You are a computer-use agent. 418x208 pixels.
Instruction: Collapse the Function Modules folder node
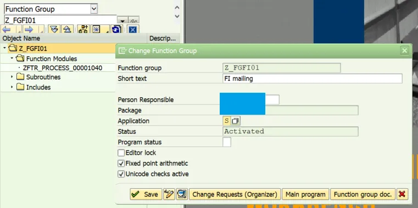(x=12, y=58)
